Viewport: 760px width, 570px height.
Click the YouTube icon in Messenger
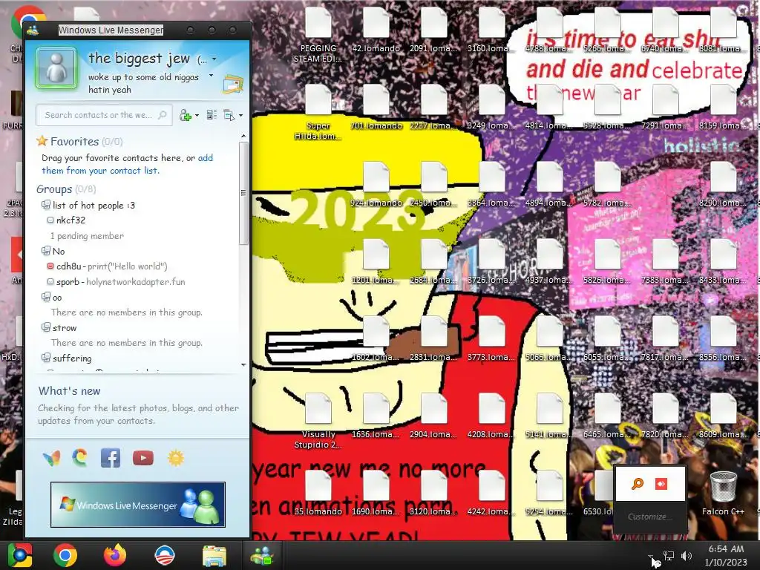click(x=143, y=457)
